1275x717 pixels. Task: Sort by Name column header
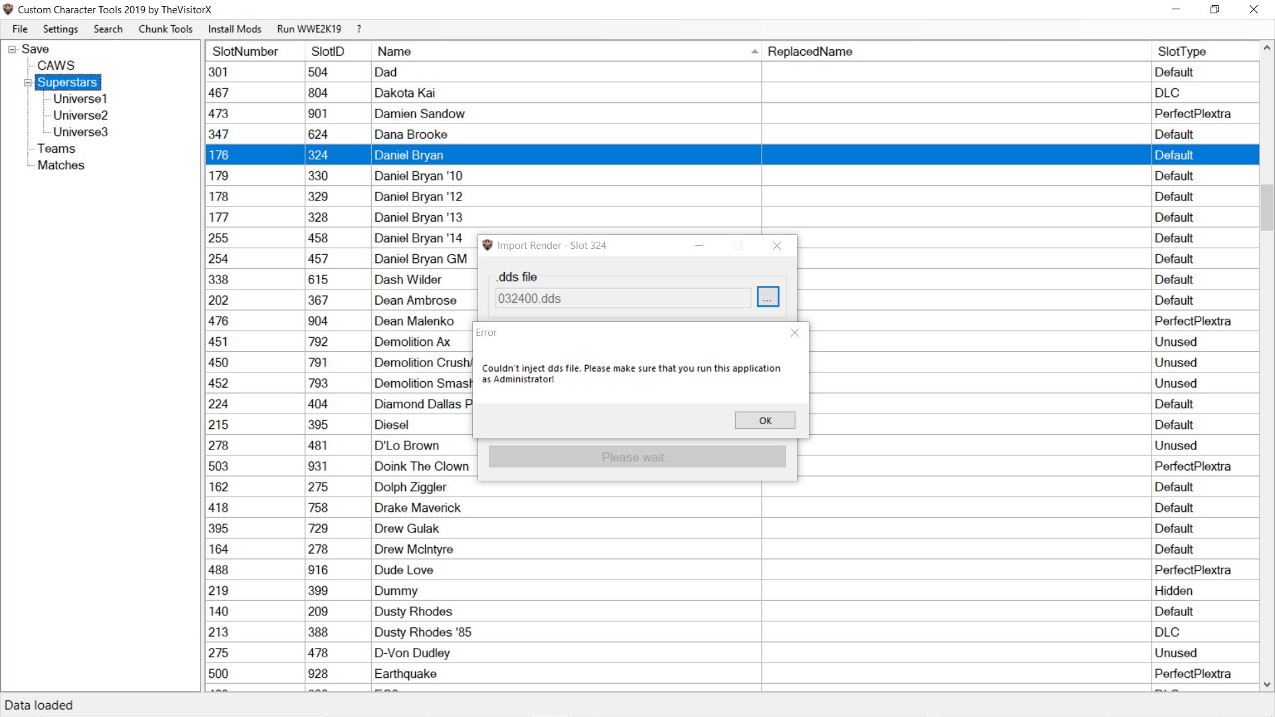pos(566,51)
